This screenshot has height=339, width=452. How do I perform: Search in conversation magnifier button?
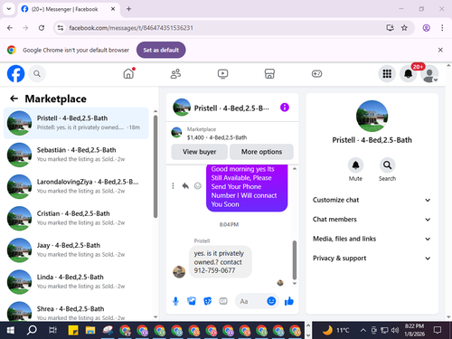(387, 165)
